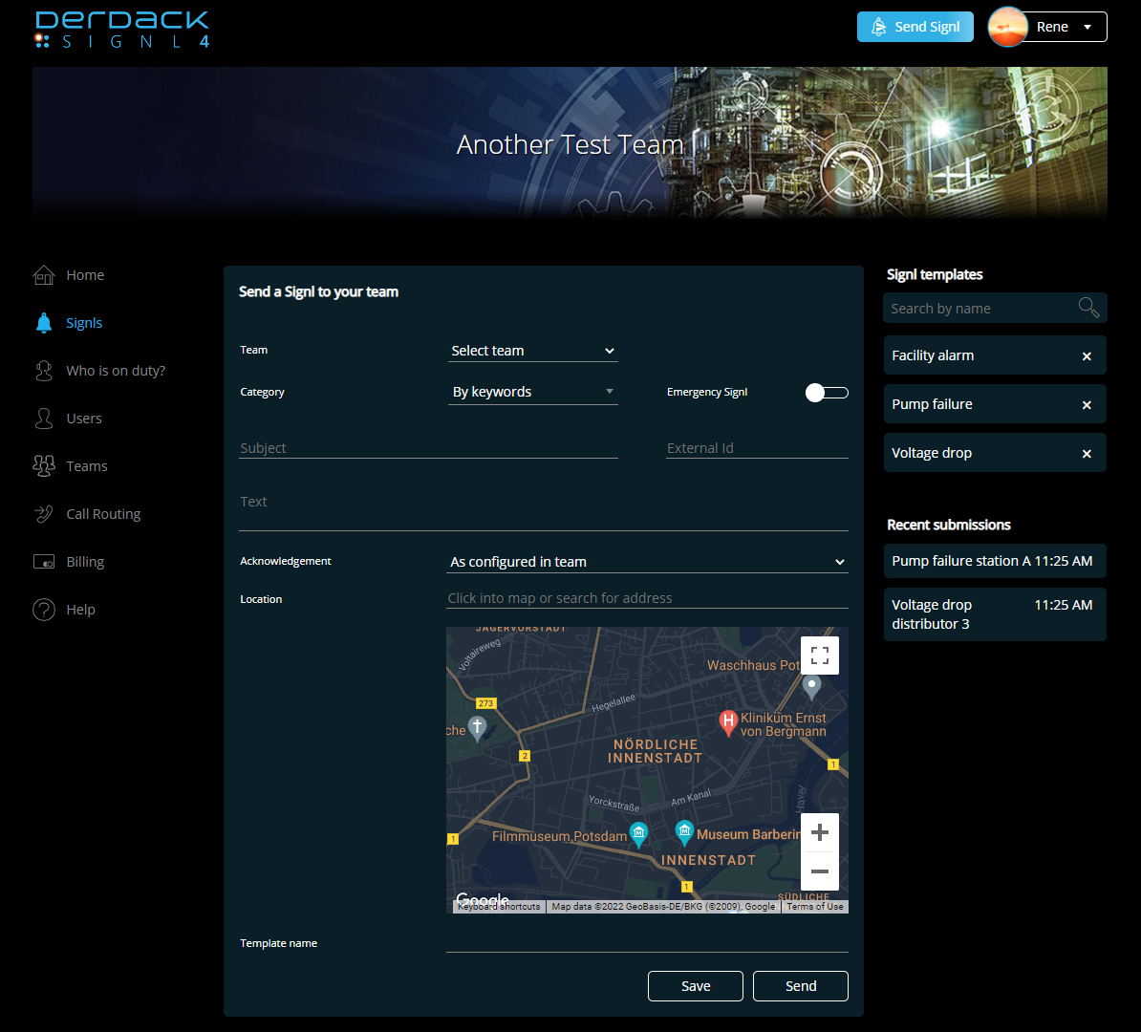The image size is (1141, 1032).
Task: Open the Signls menu item
Action: pos(84,322)
